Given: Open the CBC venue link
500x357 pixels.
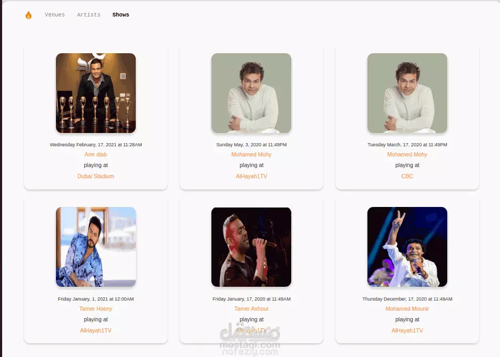Looking at the screenshot, I should [x=407, y=176].
